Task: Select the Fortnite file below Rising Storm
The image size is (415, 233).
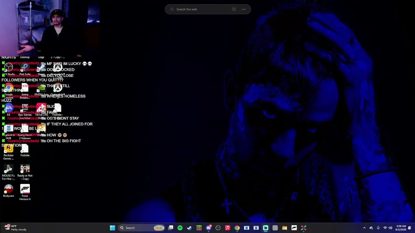Action: coord(25,151)
